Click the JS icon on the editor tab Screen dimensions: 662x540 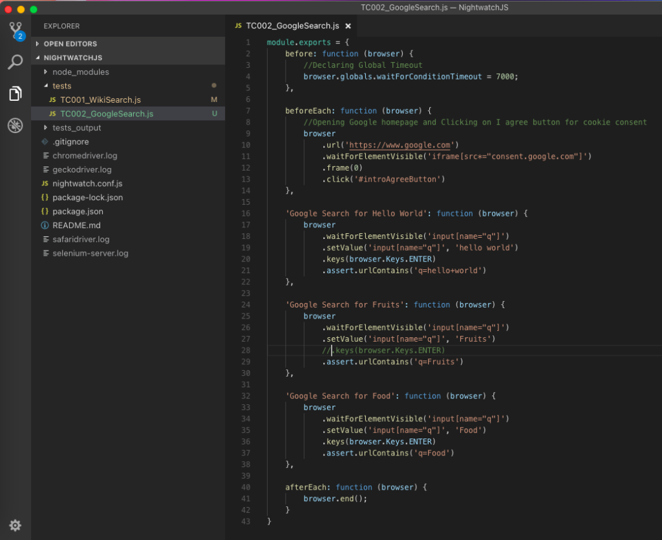tap(238, 26)
